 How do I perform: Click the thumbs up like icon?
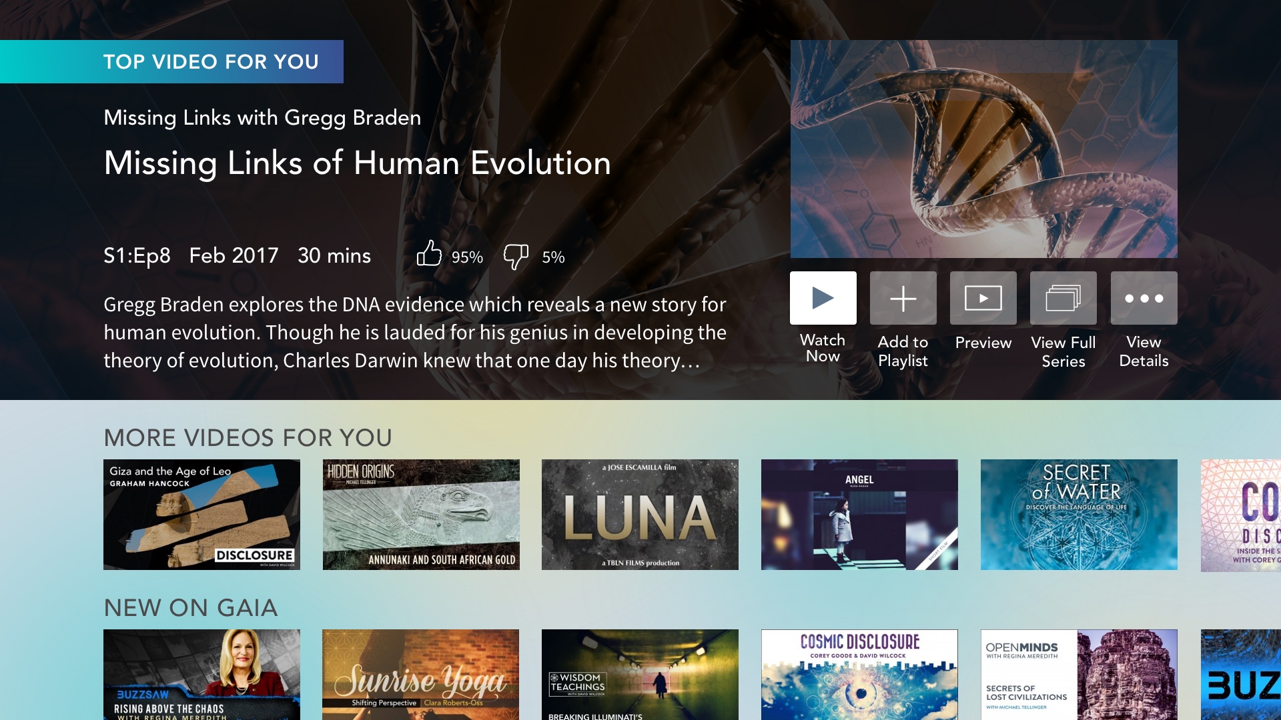429,253
